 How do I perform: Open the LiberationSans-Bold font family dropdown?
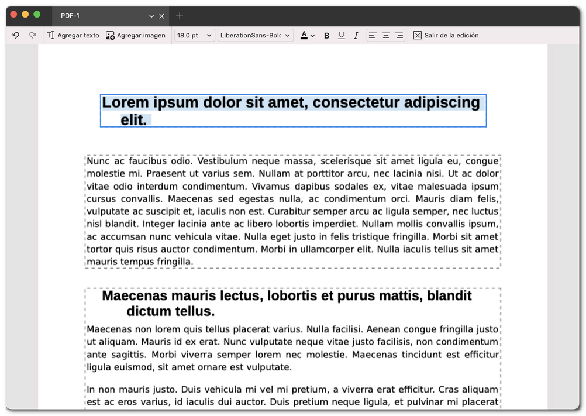[256, 35]
